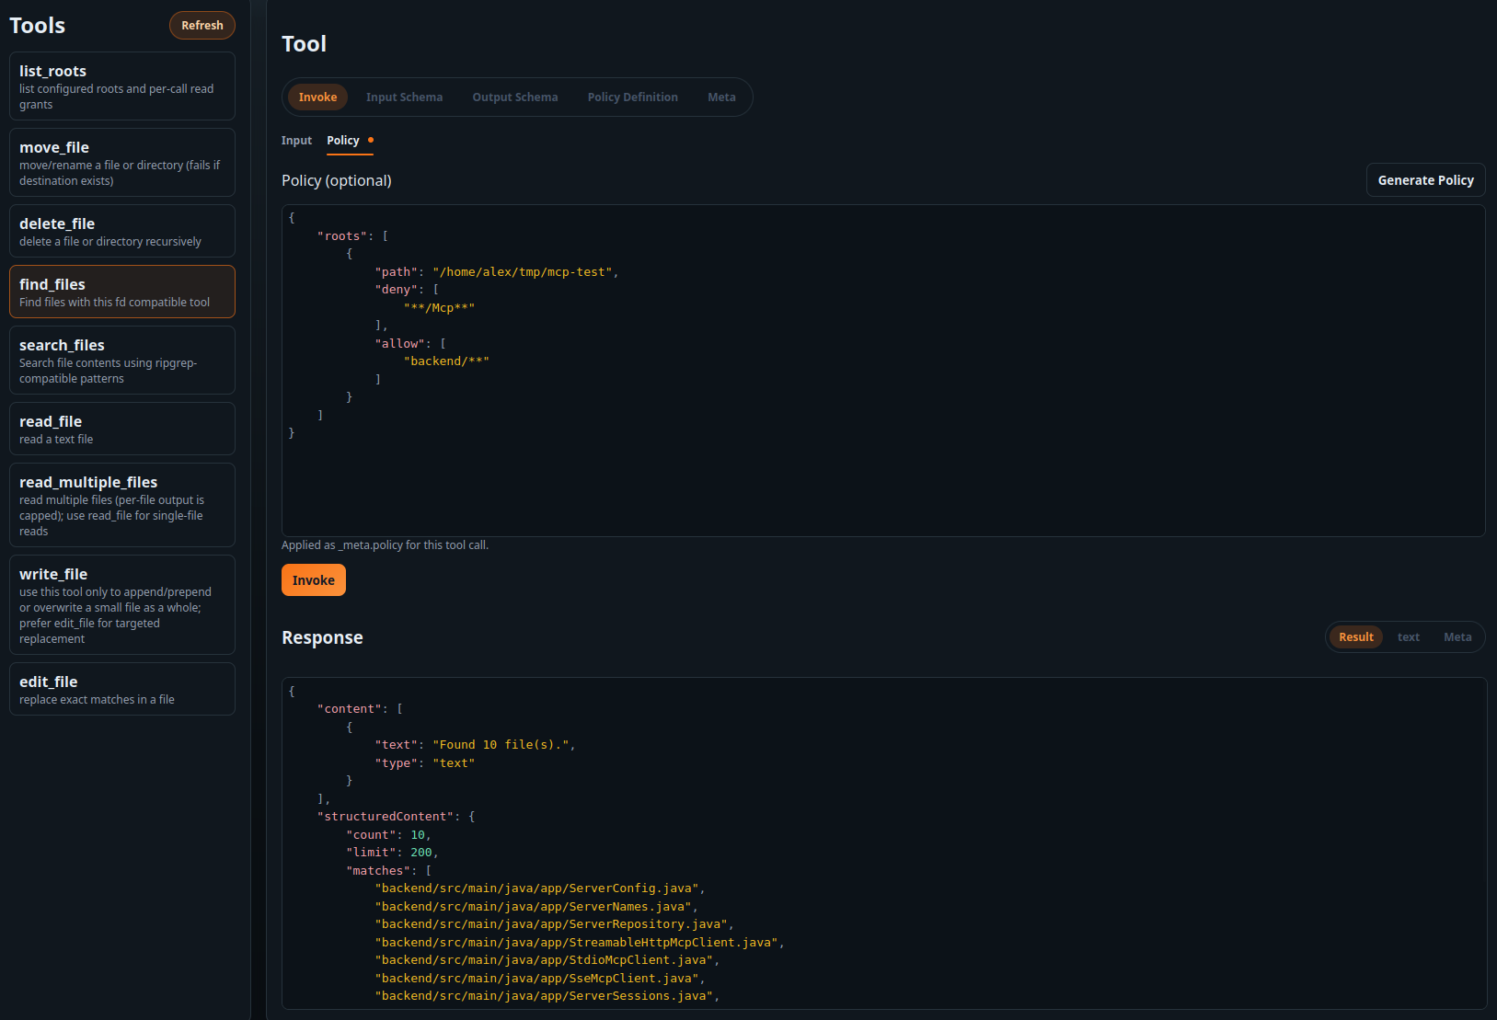Switch to the Policy Definition tab

[632, 97]
